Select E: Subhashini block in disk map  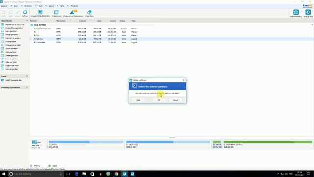[x=268, y=144]
